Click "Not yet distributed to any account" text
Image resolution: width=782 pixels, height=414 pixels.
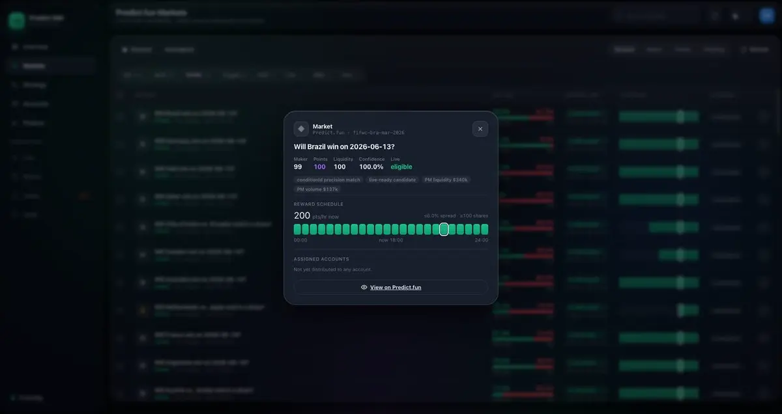point(332,269)
